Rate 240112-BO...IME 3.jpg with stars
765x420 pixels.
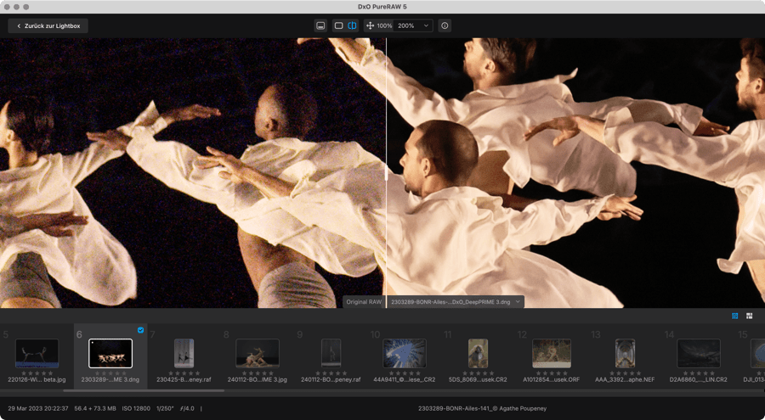coord(258,373)
